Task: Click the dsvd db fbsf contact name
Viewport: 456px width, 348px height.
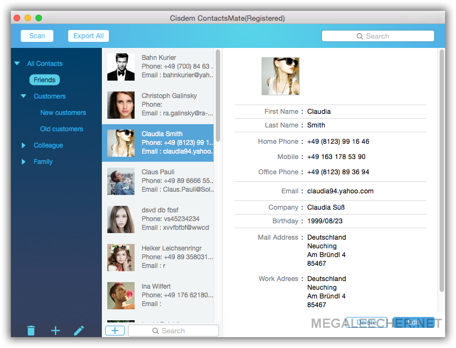Action: click(x=160, y=210)
